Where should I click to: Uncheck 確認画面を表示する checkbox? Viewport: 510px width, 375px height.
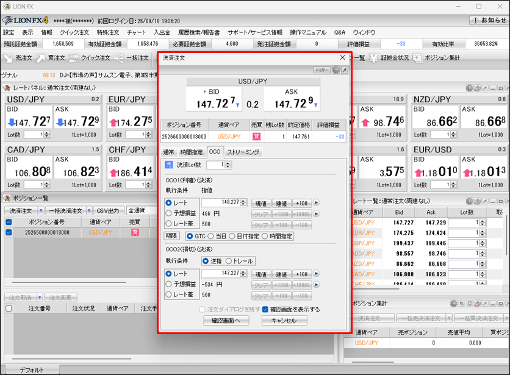[265, 309]
